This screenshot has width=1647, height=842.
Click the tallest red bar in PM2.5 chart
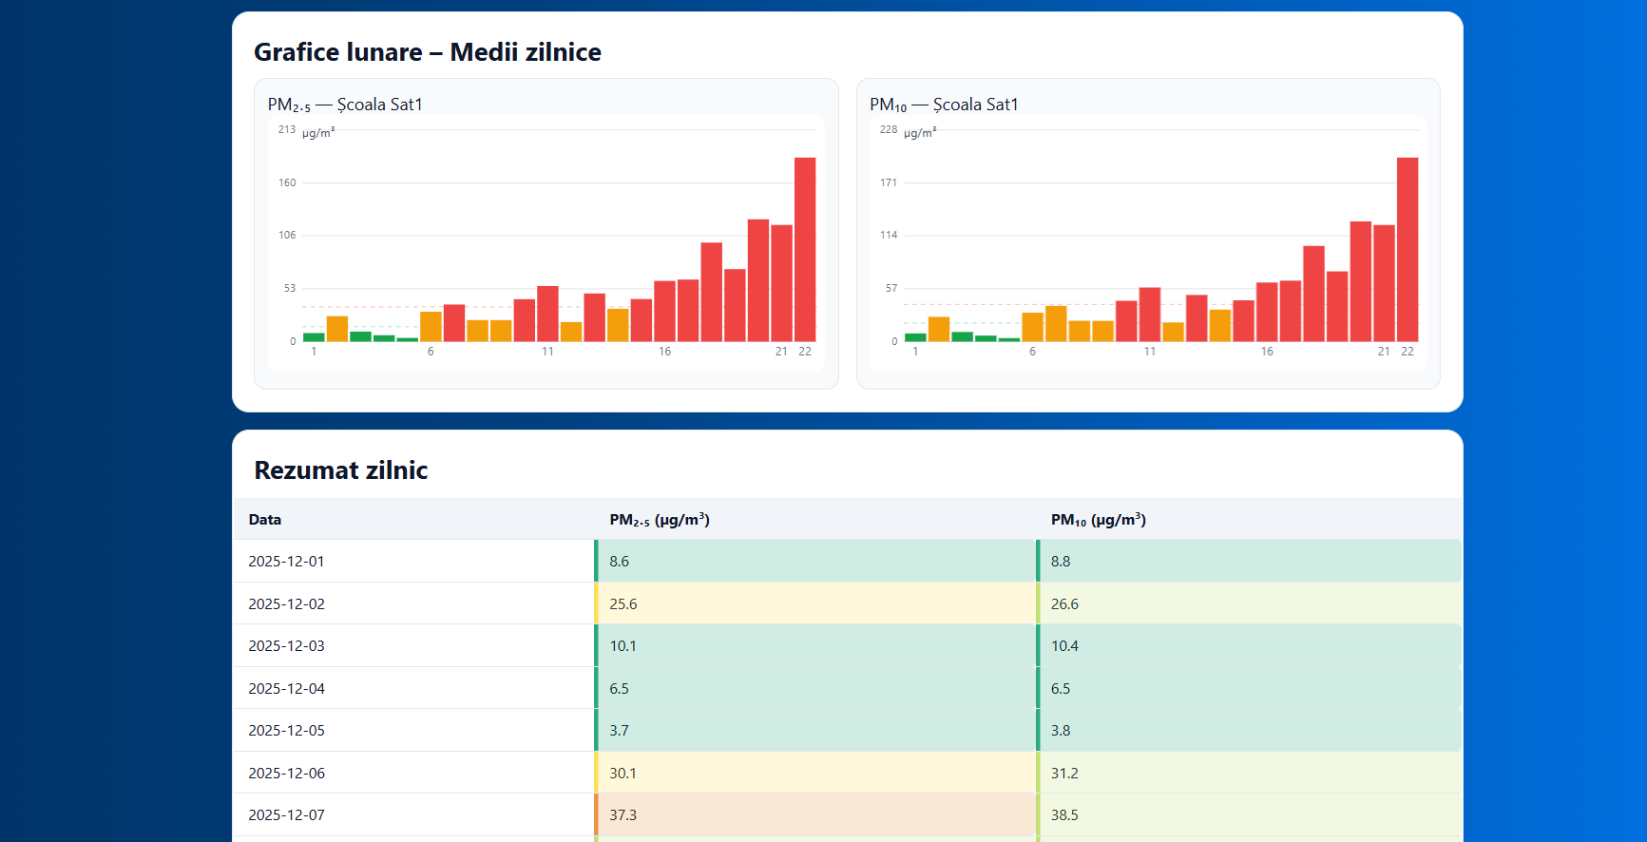pyautogui.click(x=805, y=249)
